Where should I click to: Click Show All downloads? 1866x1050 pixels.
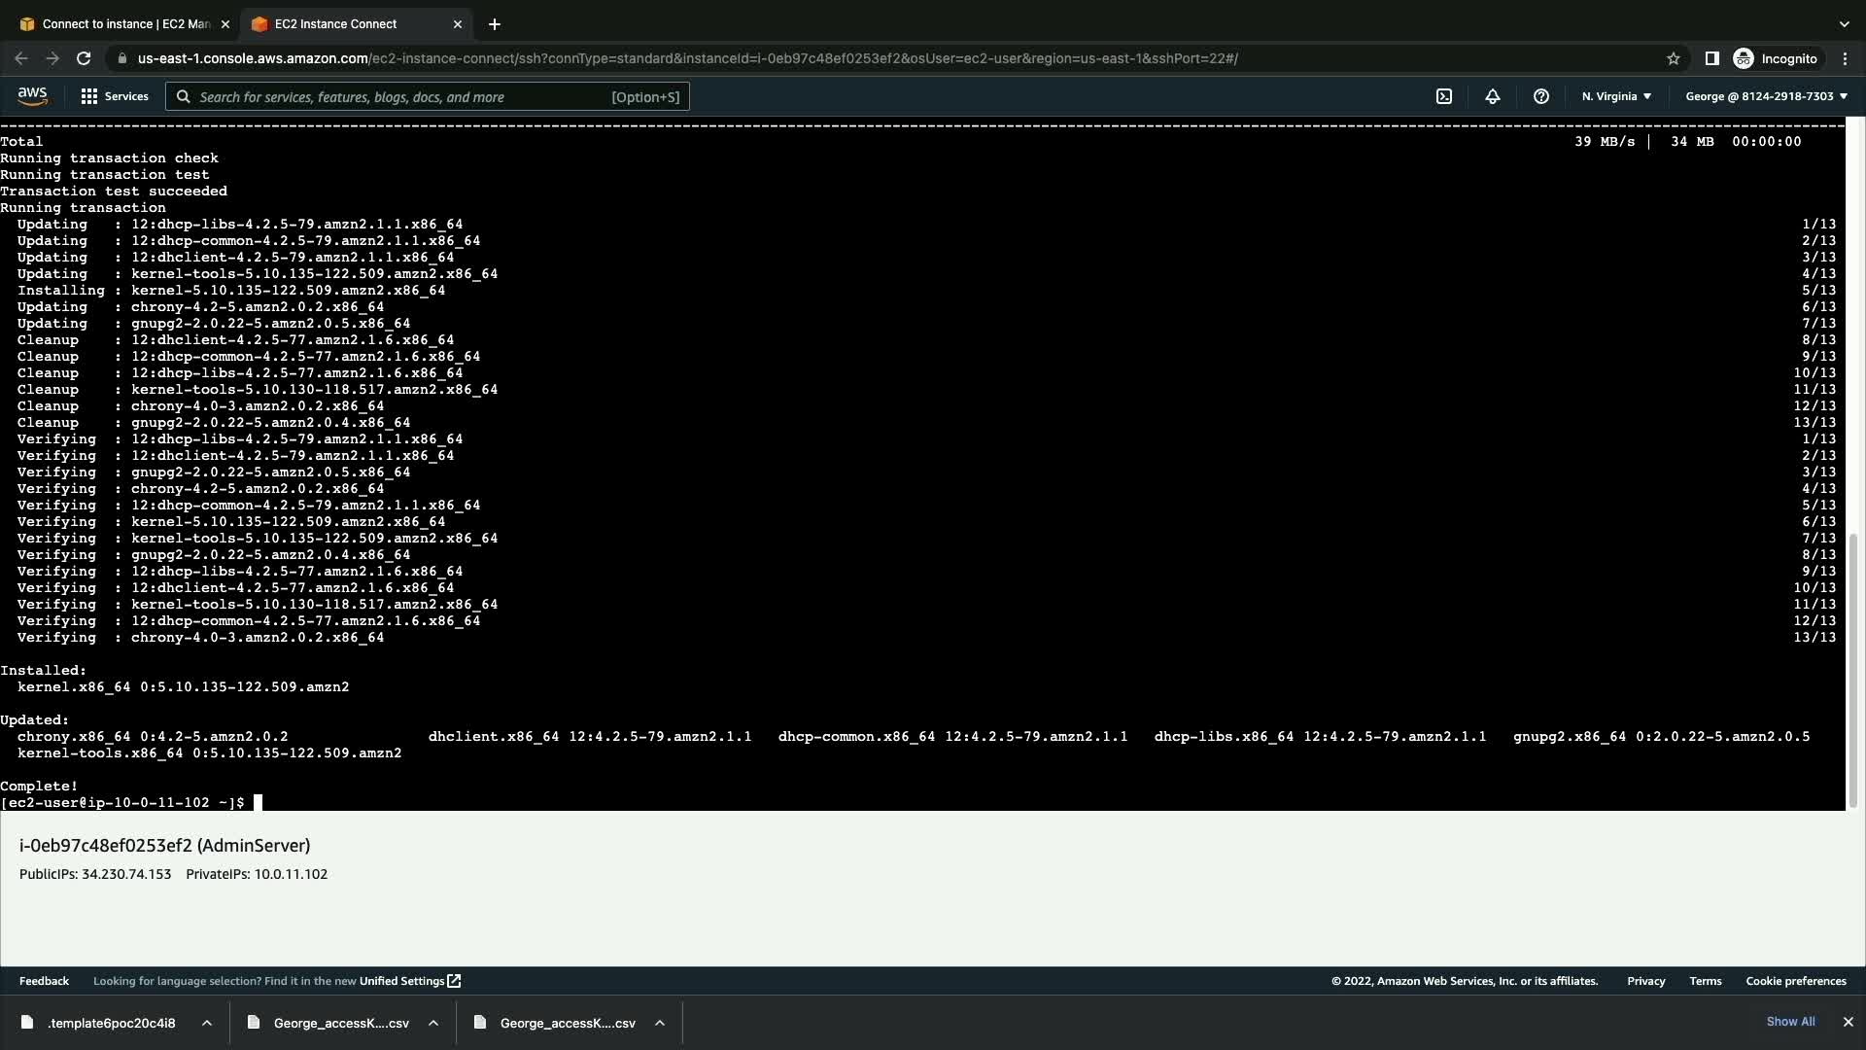(x=1790, y=1022)
